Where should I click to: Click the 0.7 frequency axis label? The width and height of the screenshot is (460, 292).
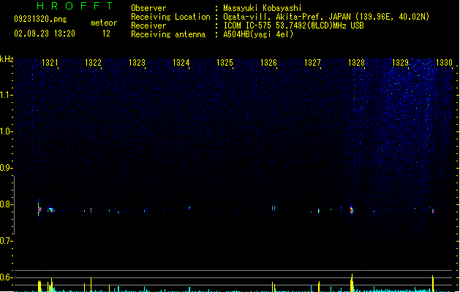(x=6, y=241)
